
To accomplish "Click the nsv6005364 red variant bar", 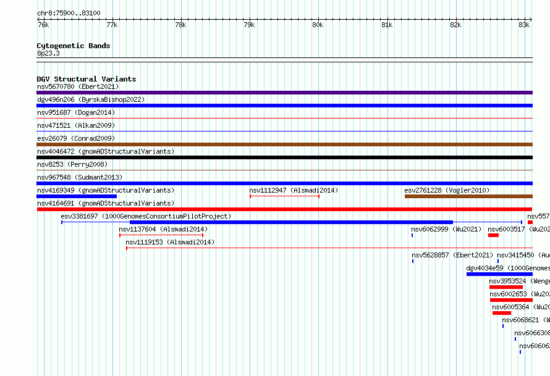I will click(x=502, y=313).
